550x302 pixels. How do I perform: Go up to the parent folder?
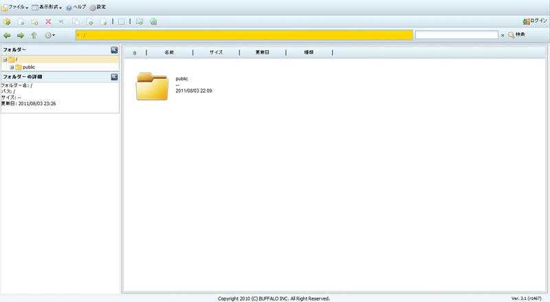34,35
